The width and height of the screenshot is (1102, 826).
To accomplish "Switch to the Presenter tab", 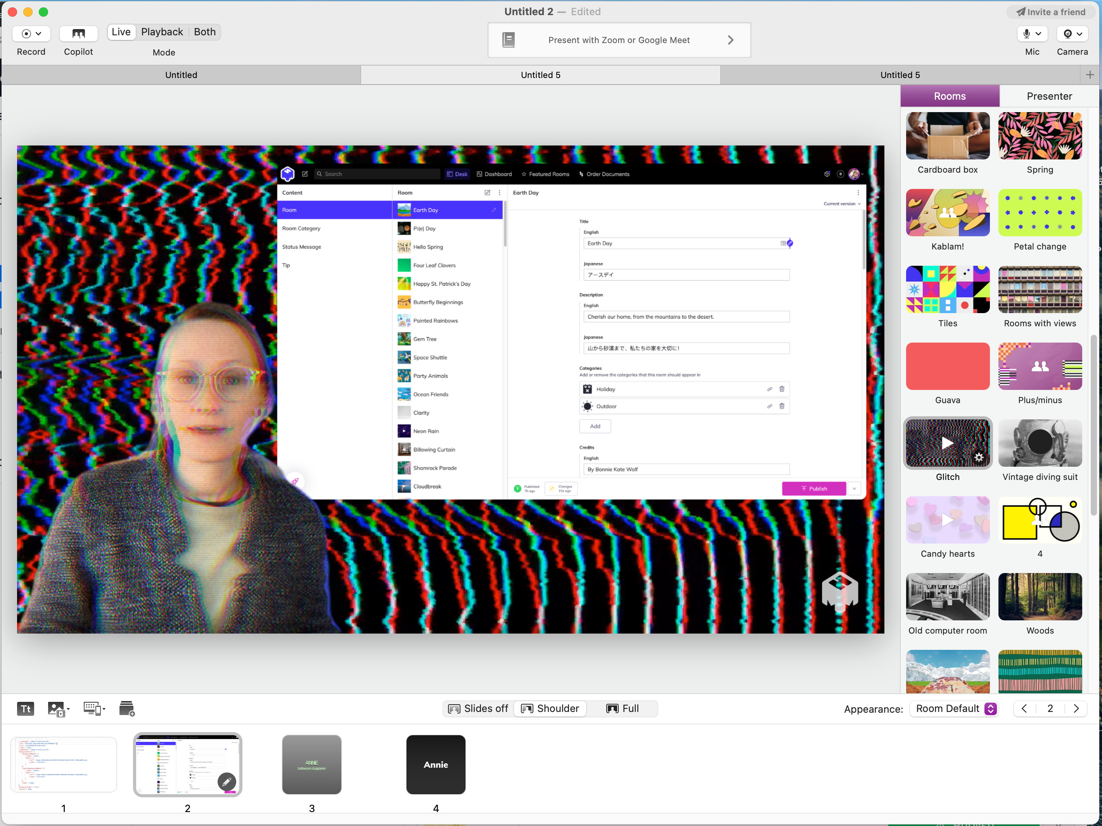I will pyautogui.click(x=1049, y=96).
